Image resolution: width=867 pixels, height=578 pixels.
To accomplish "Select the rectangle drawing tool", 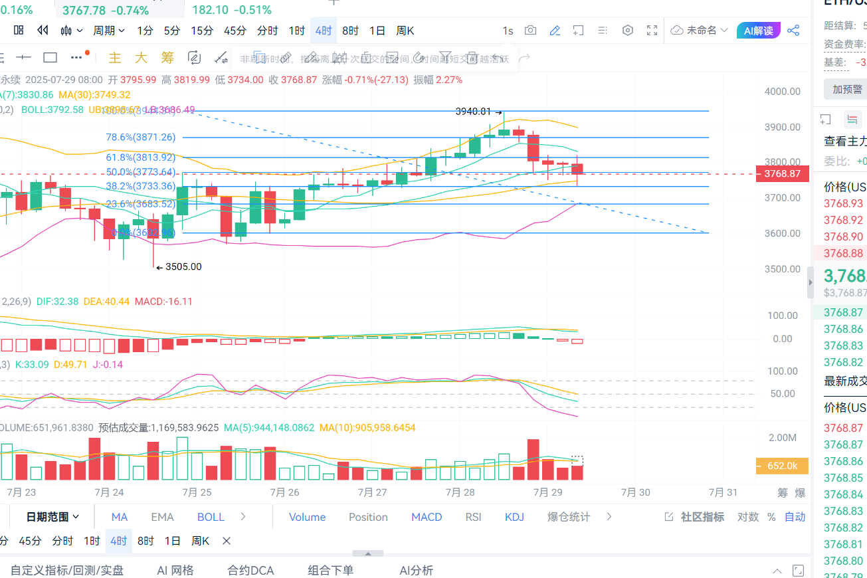I will [x=50, y=57].
